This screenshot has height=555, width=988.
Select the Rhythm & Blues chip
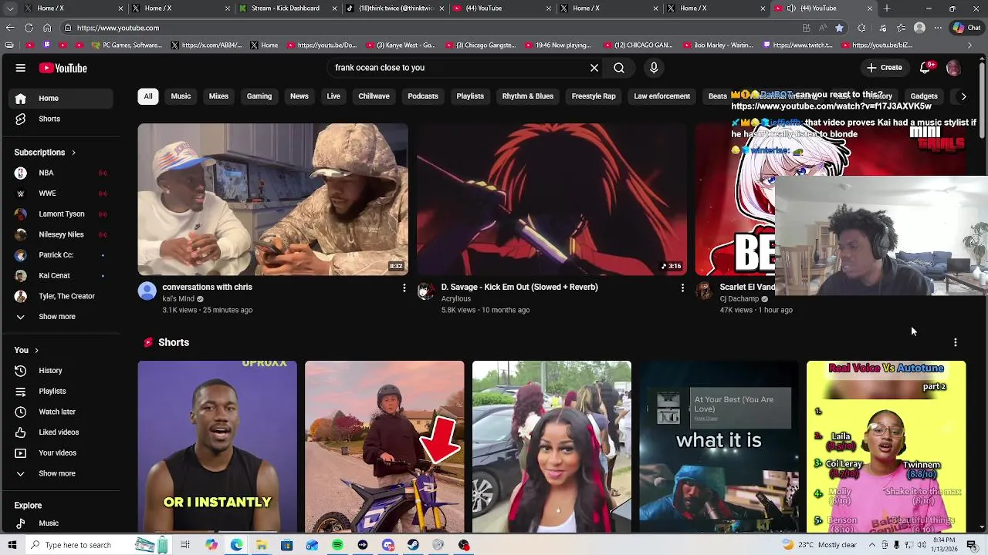(x=528, y=96)
